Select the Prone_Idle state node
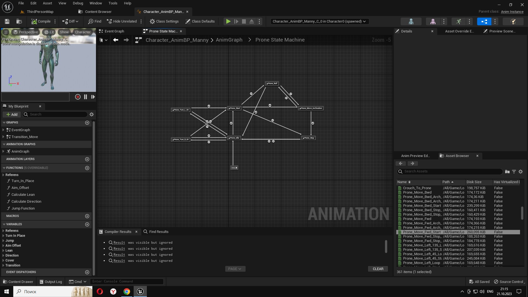Screen dimensions: 528x297 coord(234,138)
